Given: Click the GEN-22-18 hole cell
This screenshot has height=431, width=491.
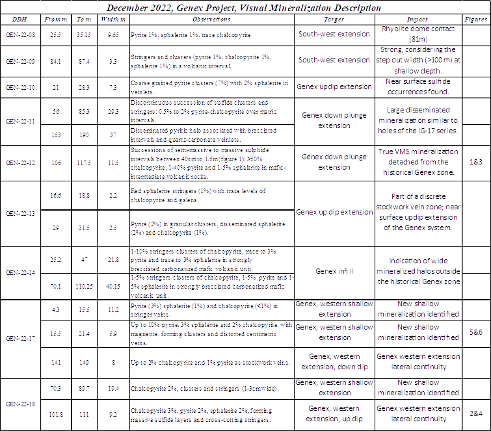Looking at the screenshot, I should point(21,404).
